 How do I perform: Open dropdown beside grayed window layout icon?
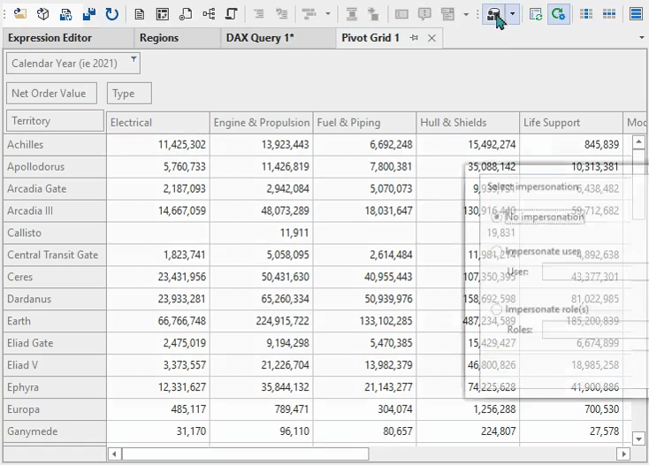466,14
